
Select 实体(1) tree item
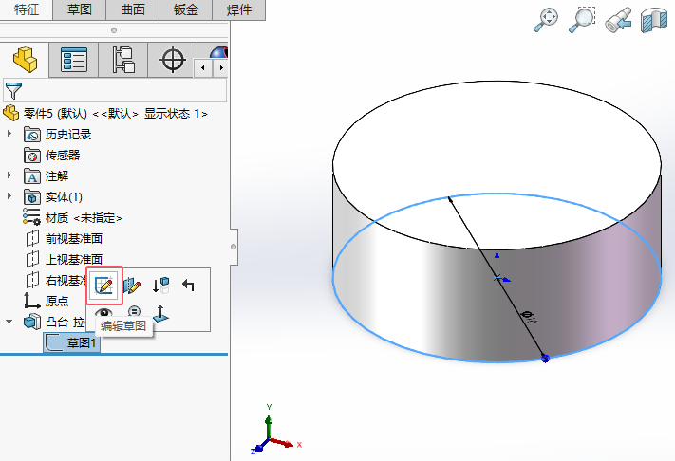pos(64,197)
